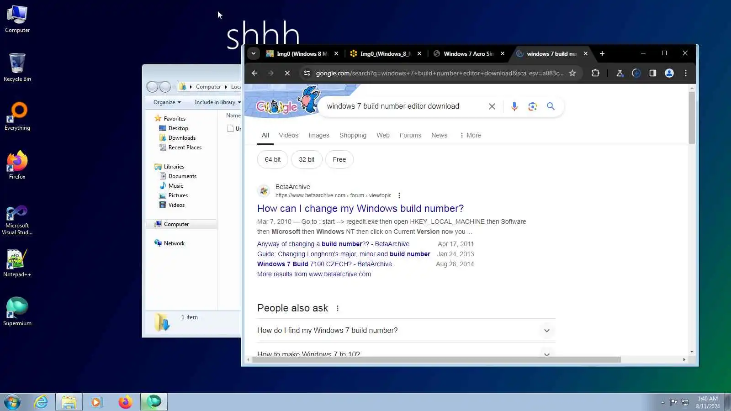The width and height of the screenshot is (731, 411).
Task: Select the News search tab
Action: pos(439,135)
